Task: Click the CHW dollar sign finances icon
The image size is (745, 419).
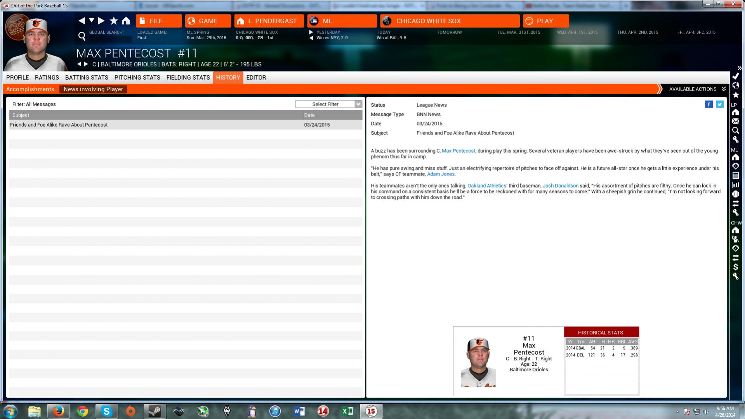Action: click(736, 267)
